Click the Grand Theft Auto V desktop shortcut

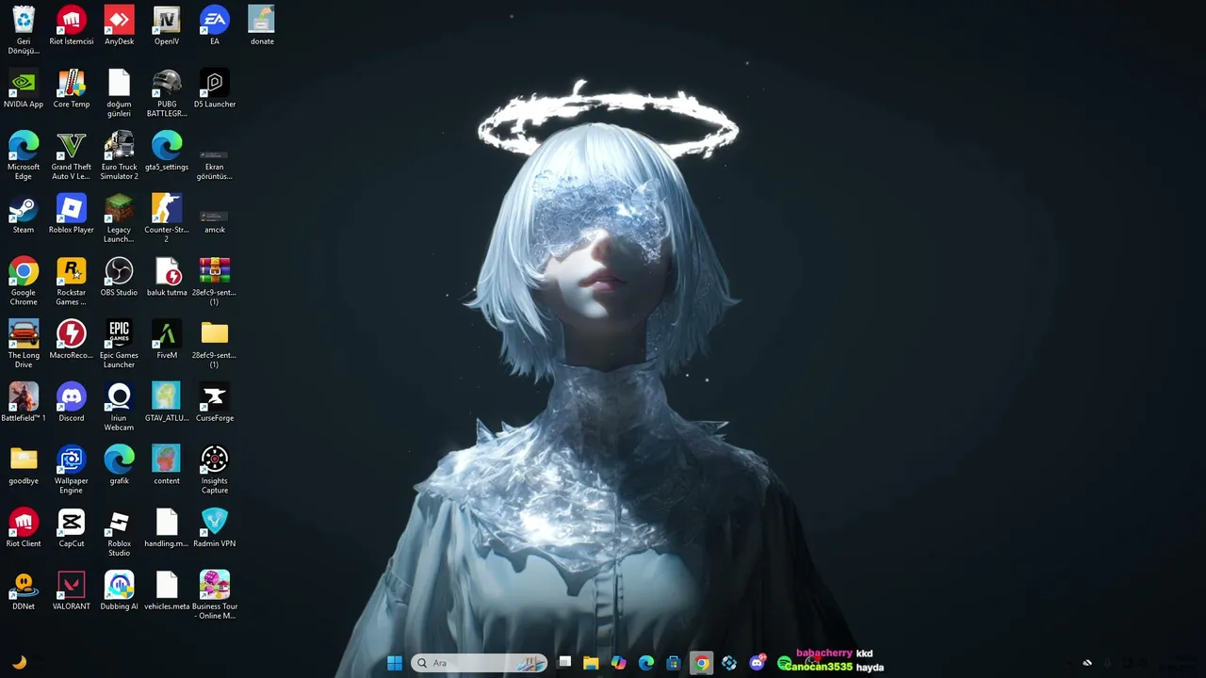tap(72, 146)
